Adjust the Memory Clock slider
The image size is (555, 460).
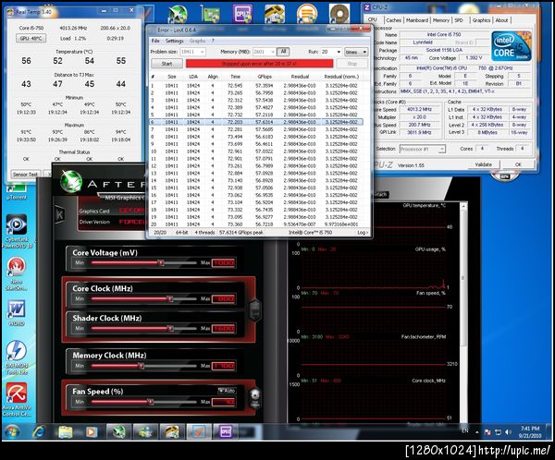click(143, 366)
